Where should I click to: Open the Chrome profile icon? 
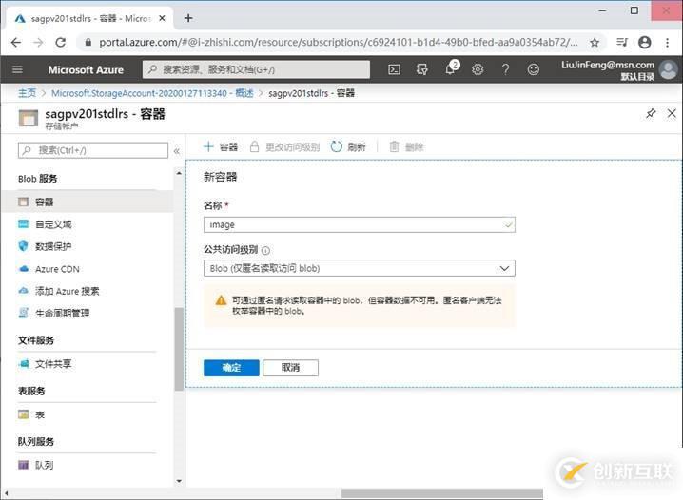pos(645,42)
